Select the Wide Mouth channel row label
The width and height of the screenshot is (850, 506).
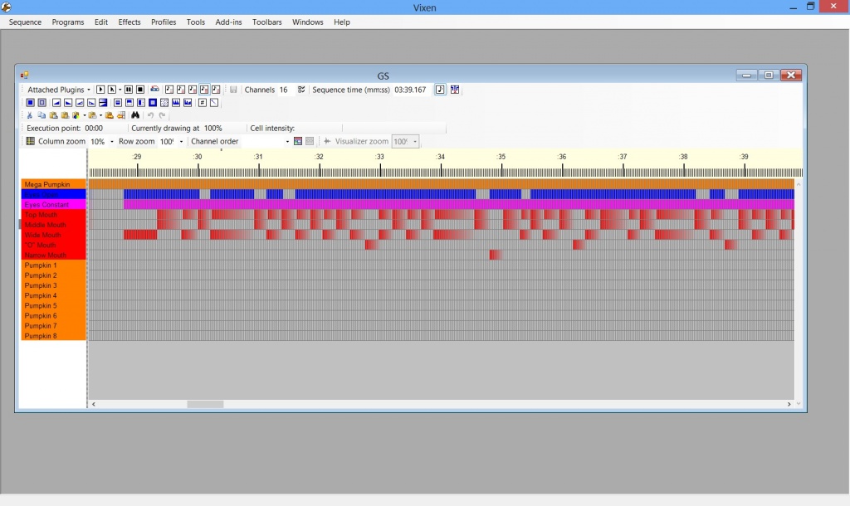tap(53, 235)
